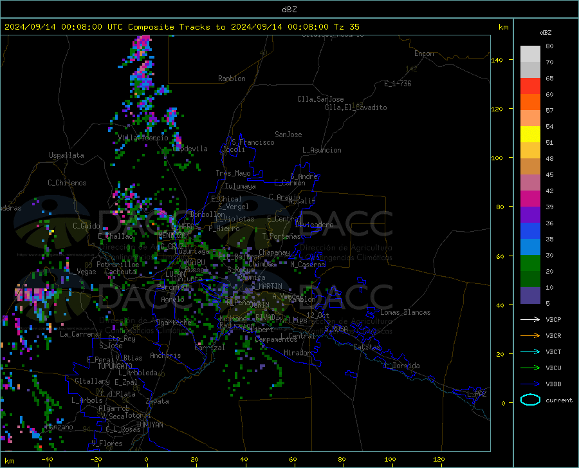Screen dimensions: 579x468
Task: Click the 'Mirador' map label
Action: (x=297, y=353)
